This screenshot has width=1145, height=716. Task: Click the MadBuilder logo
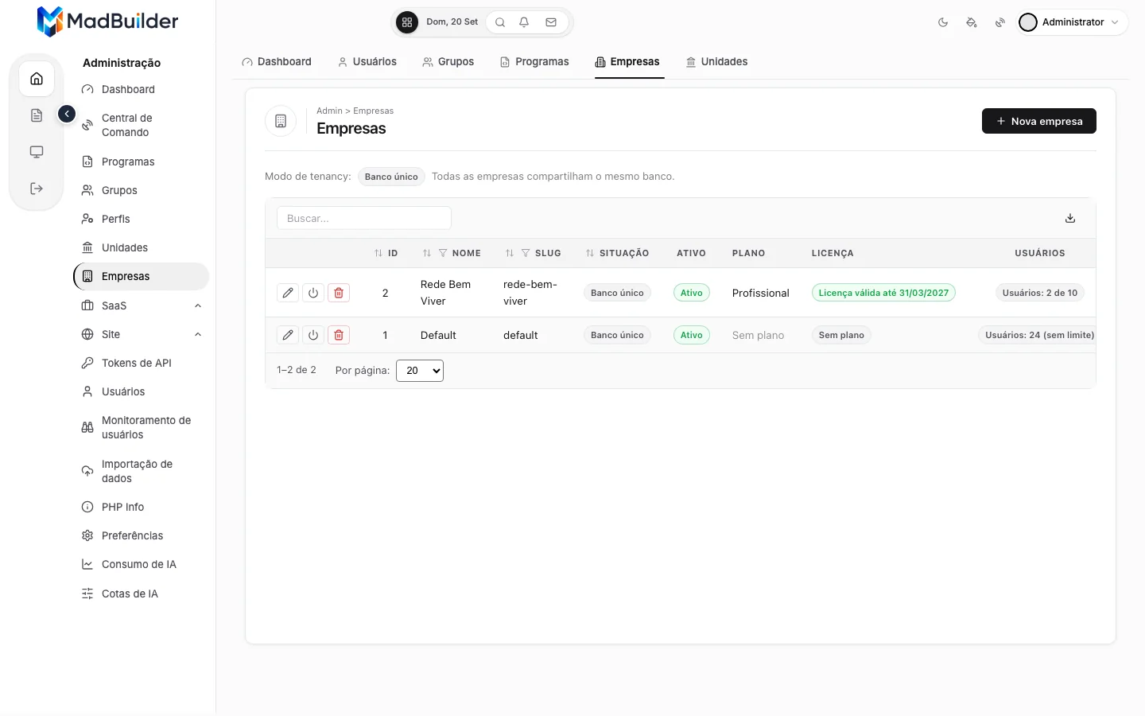pyautogui.click(x=107, y=21)
